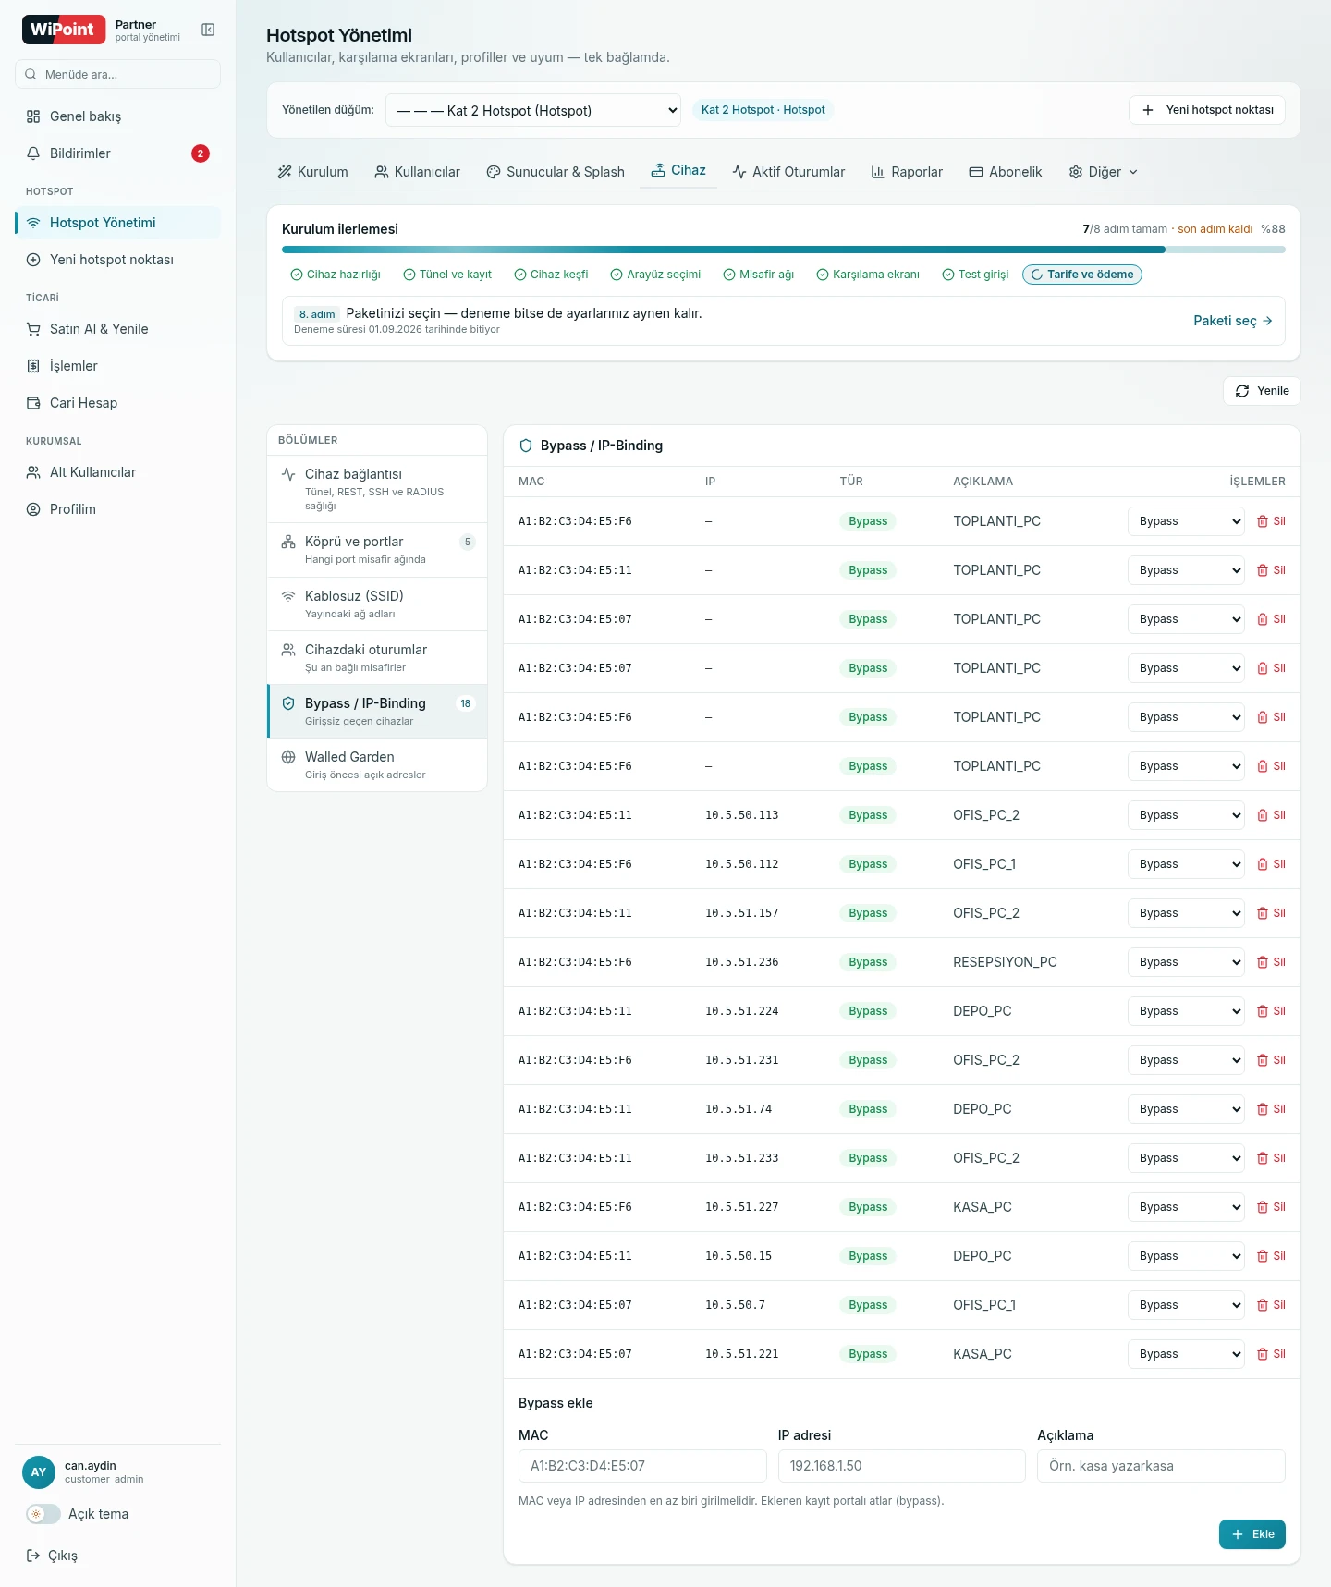The height and width of the screenshot is (1587, 1331).
Task: Open the type dropdown for RESEPSIYON_PC row
Action: (1187, 962)
